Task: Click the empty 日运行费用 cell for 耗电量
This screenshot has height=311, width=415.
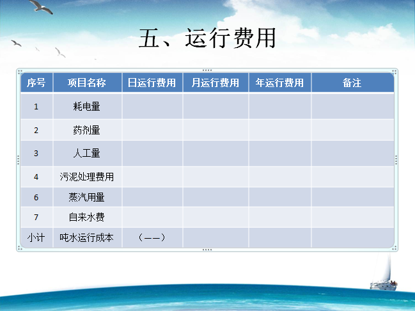Action: 152,106
